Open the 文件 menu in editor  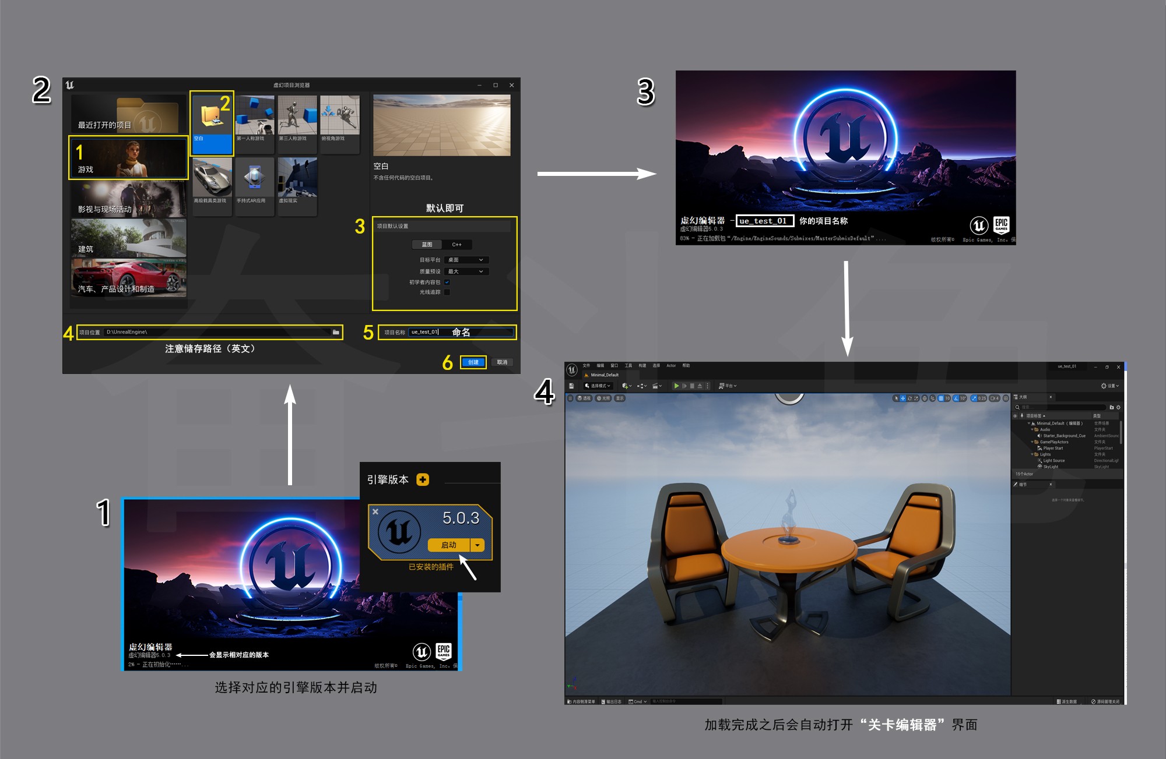pyautogui.click(x=586, y=366)
